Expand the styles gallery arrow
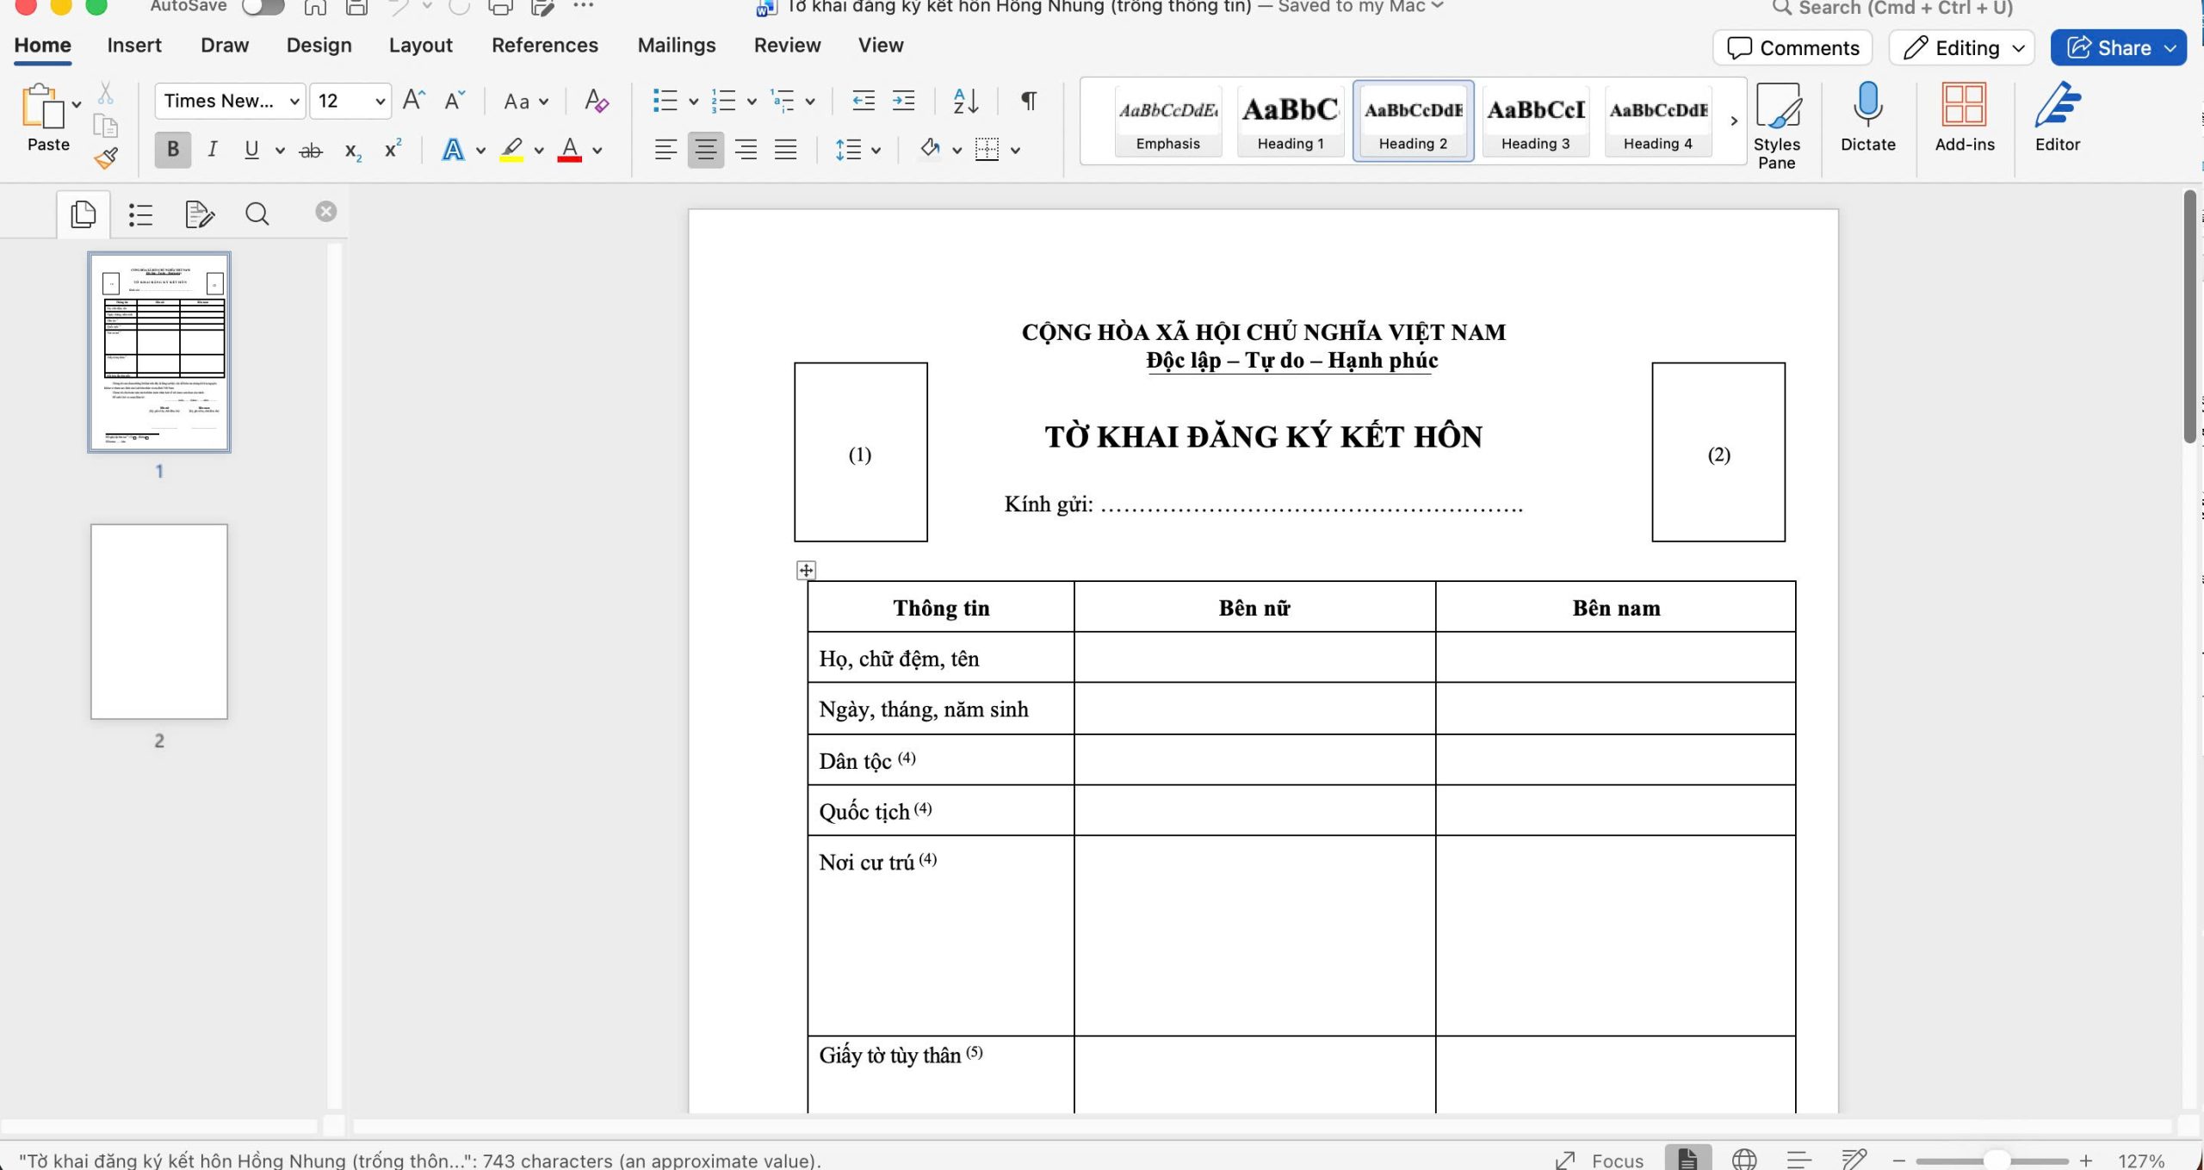Image resolution: width=2204 pixels, height=1170 pixels. point(1734,121)
